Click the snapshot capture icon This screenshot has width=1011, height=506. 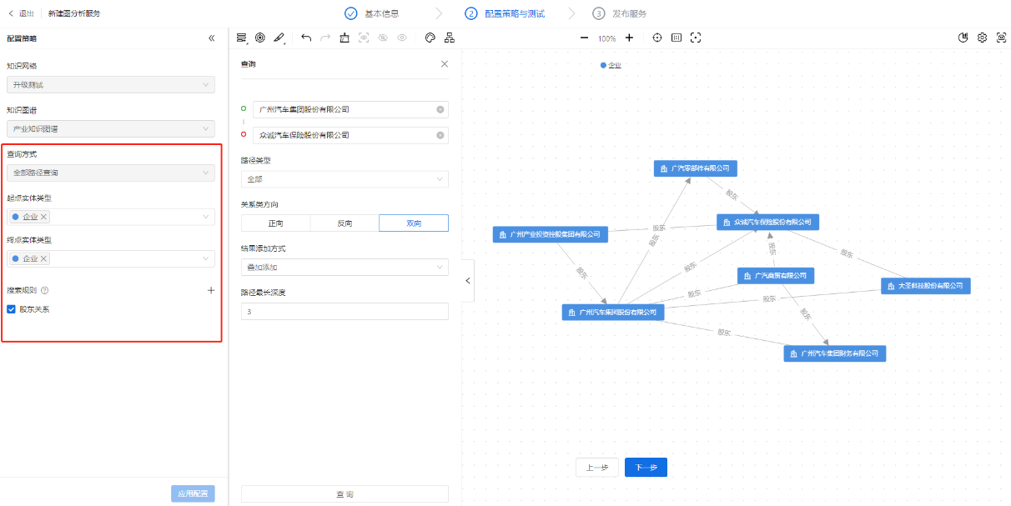click(x=1002, y=38)
